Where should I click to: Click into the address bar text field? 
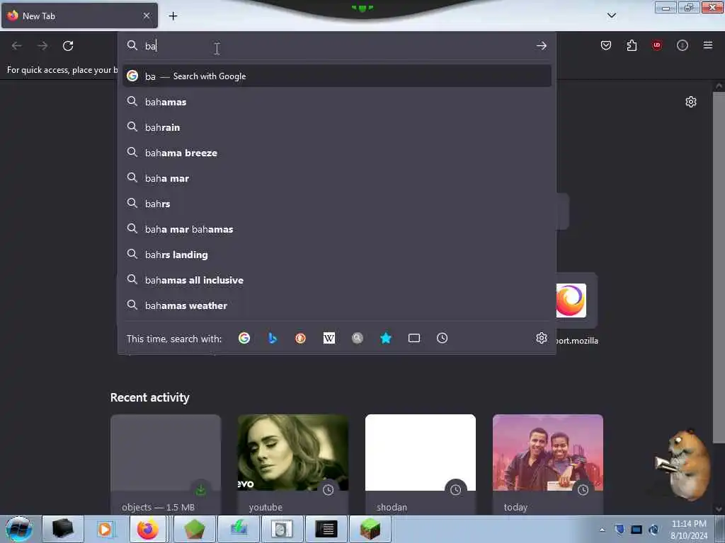point(338,46)
